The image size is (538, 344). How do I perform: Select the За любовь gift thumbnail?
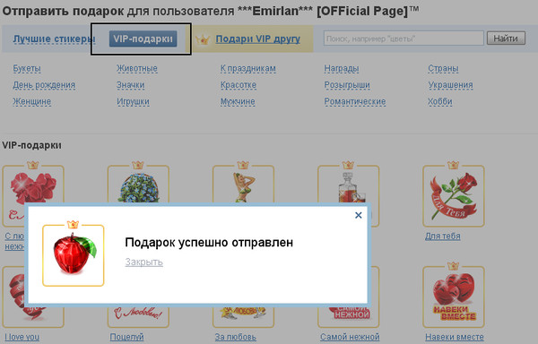pyautogui.click(x=243, y=316)
